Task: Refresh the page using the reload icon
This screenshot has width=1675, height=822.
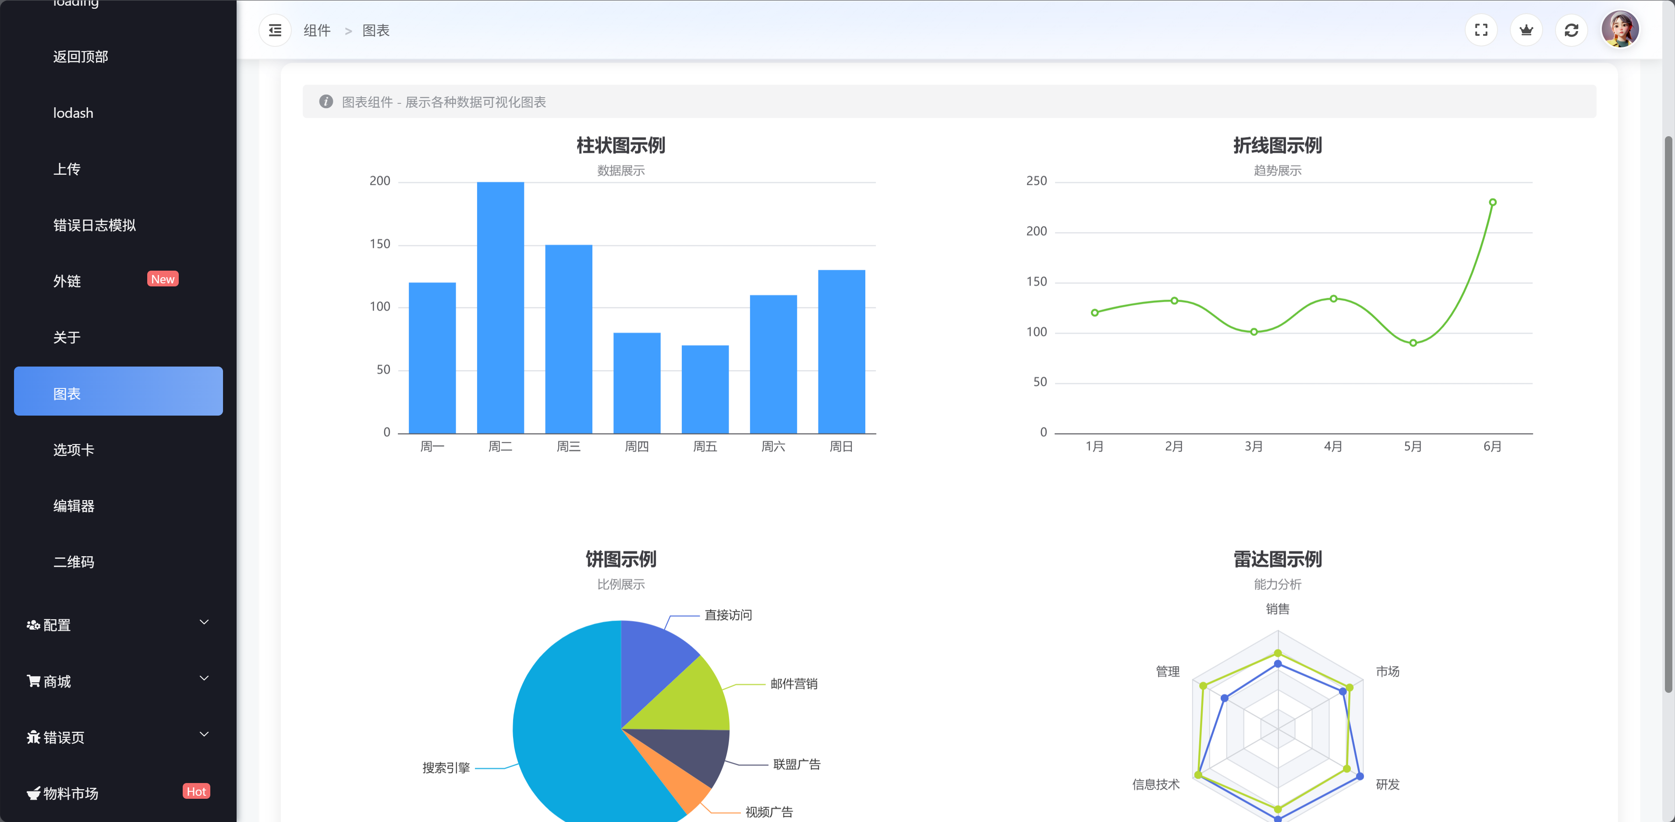Action: 1571,31
